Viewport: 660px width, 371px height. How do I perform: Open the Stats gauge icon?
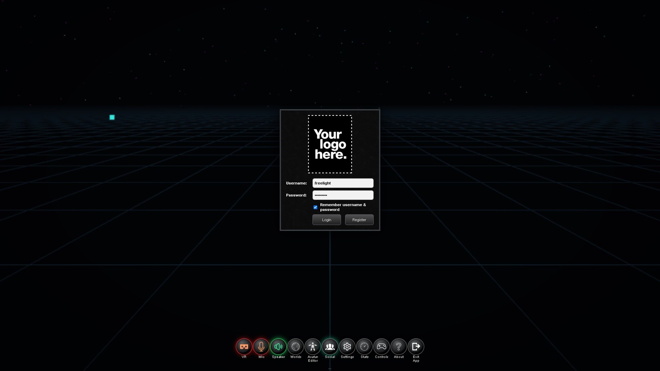click(x=364, y=347)
